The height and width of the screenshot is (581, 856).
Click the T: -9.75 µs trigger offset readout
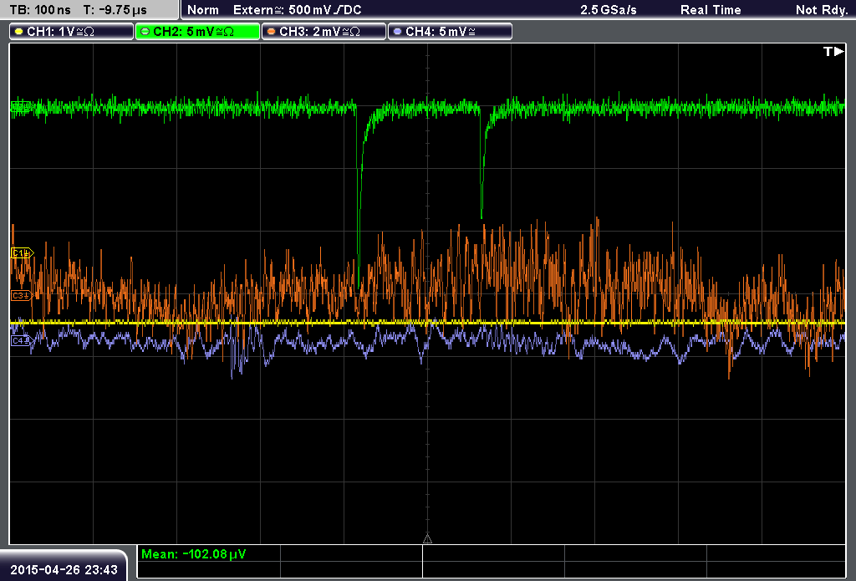[115, 10]
